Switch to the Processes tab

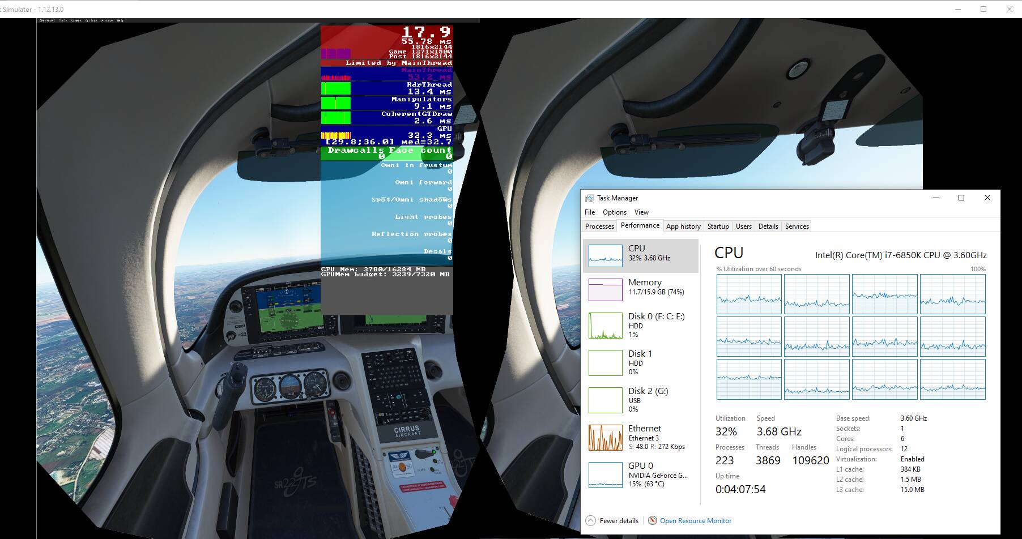[x=599, y=226]
